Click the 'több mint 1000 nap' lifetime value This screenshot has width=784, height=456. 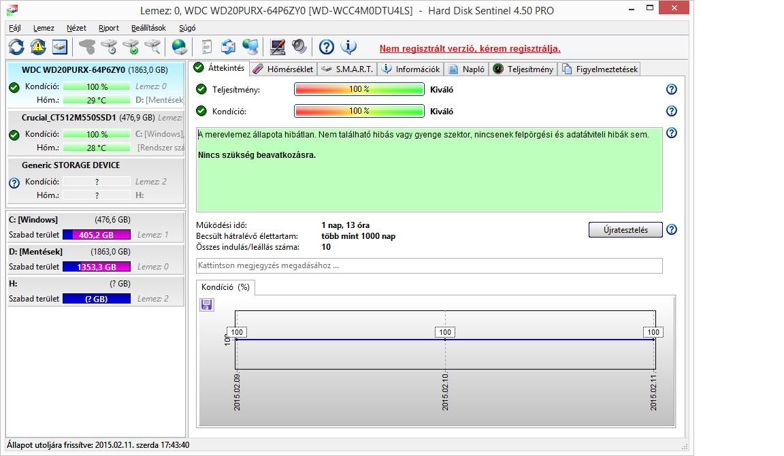[358, 236]
